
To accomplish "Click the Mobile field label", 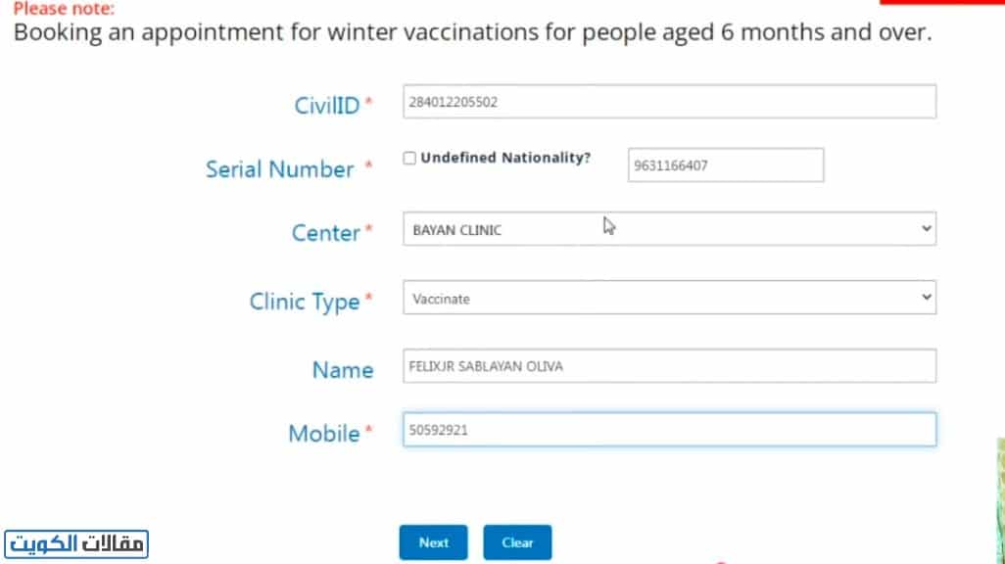I will point(324,434).
